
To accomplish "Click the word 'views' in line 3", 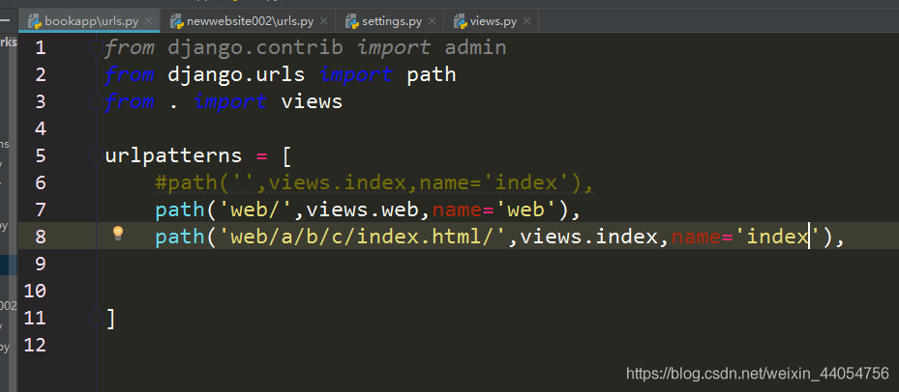I will point(312,102).
